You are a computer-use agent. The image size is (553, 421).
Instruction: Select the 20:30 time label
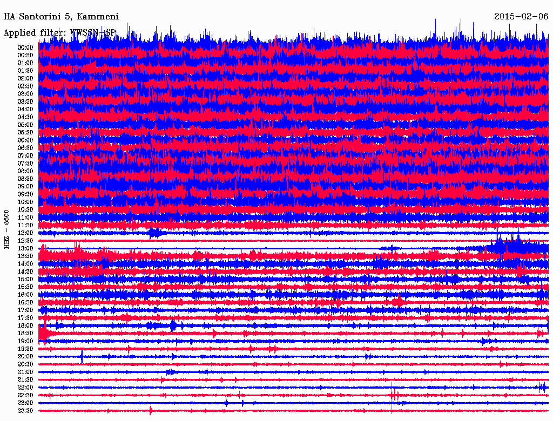tap(25, 364)
